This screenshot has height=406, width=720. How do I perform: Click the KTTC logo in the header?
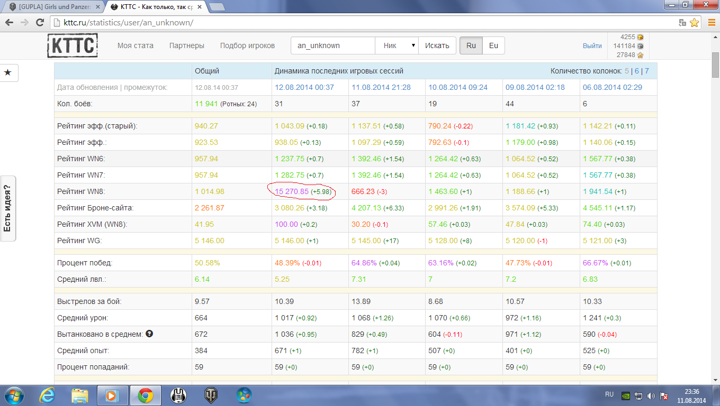[x=72, y=45]
